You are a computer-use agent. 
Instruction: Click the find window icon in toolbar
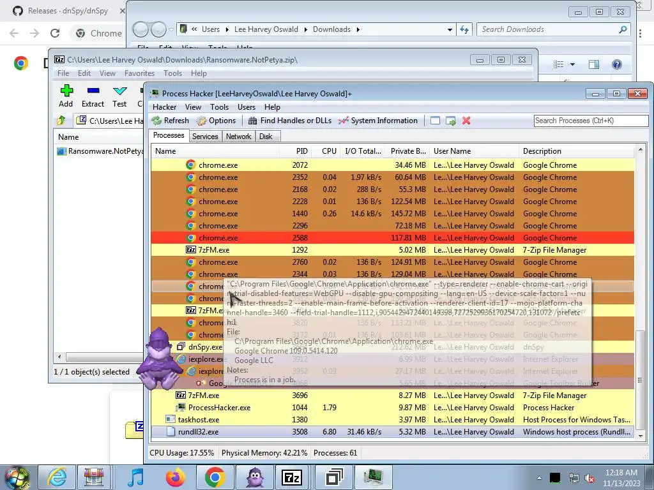pyautogui.click(x=435, y=121)
